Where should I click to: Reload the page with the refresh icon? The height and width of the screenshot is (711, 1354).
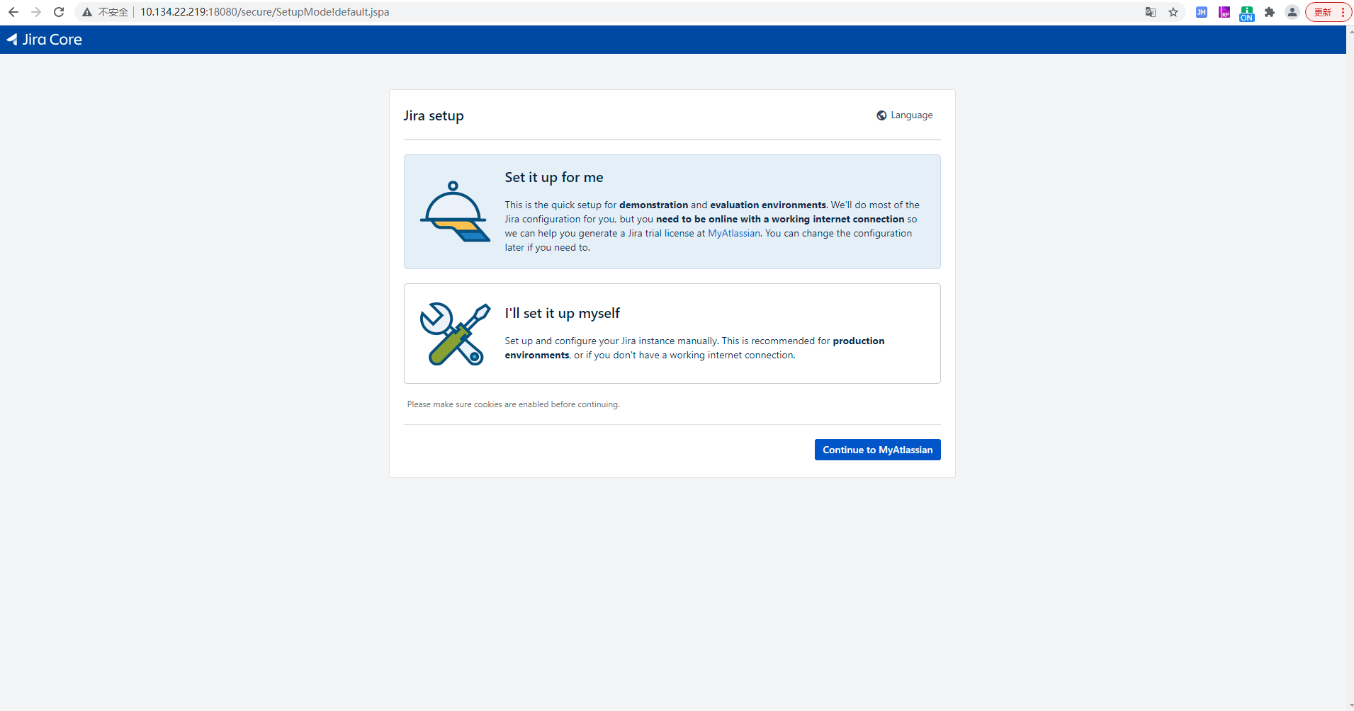coord(59,12)
